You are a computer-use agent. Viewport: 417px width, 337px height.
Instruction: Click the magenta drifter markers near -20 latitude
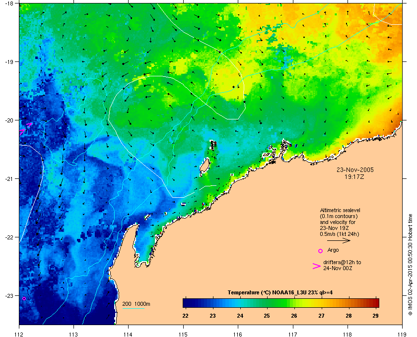(x=26, y=128)
